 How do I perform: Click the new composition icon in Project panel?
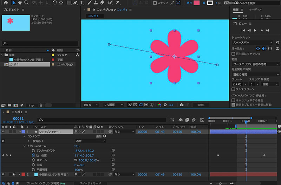point(15,105)
